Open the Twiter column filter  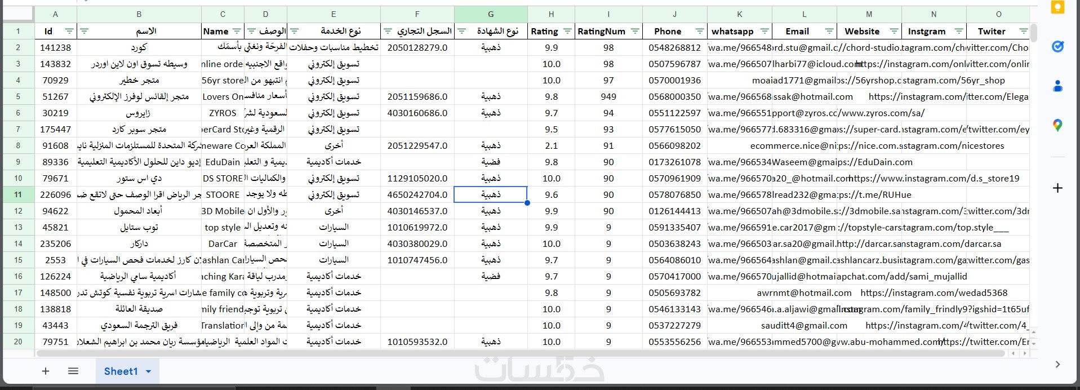coord(1024,31)
